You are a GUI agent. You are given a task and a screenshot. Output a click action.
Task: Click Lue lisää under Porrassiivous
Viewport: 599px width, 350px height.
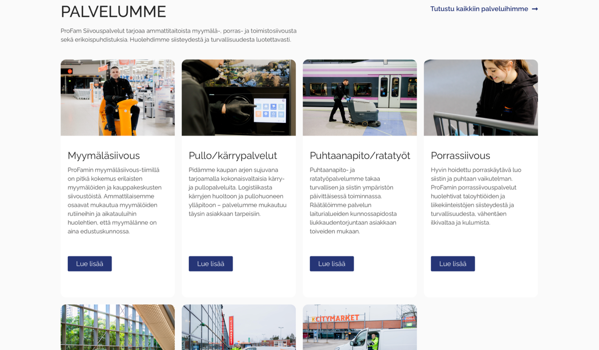pos(453,264)
